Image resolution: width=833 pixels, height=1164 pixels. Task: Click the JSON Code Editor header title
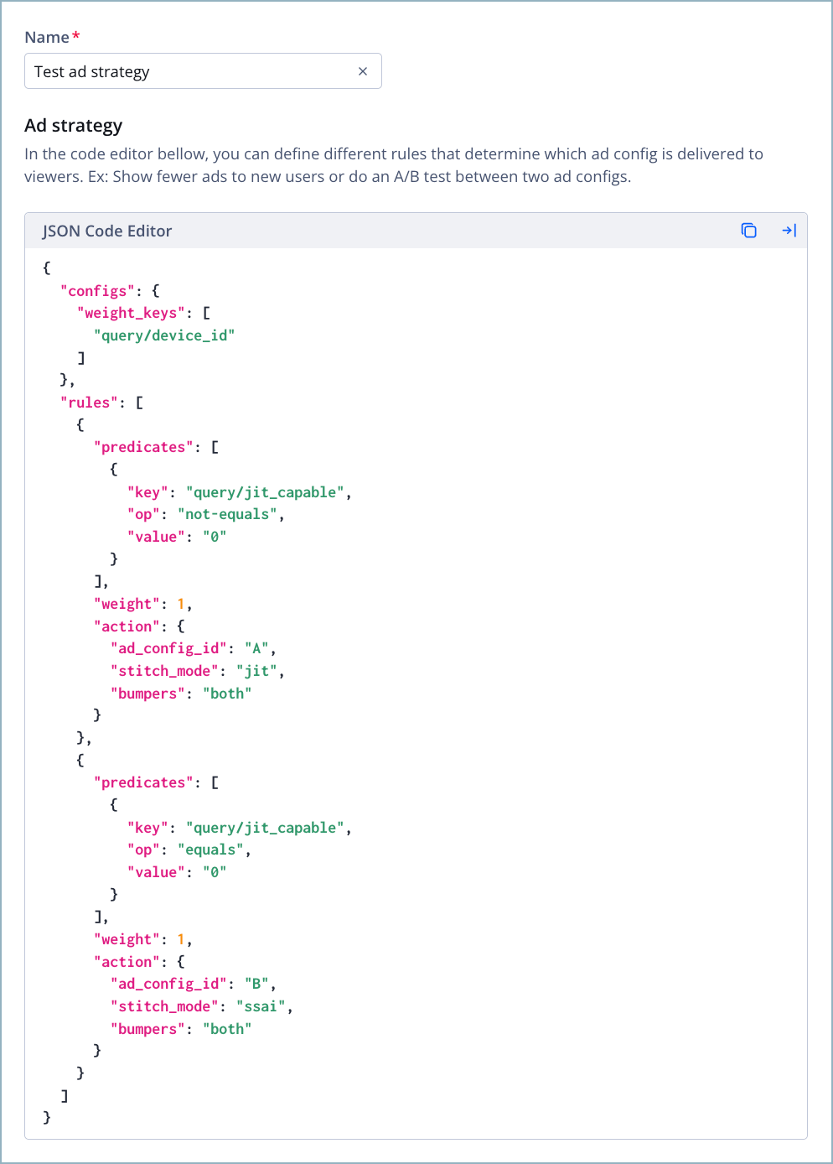[x=107, y=231]
